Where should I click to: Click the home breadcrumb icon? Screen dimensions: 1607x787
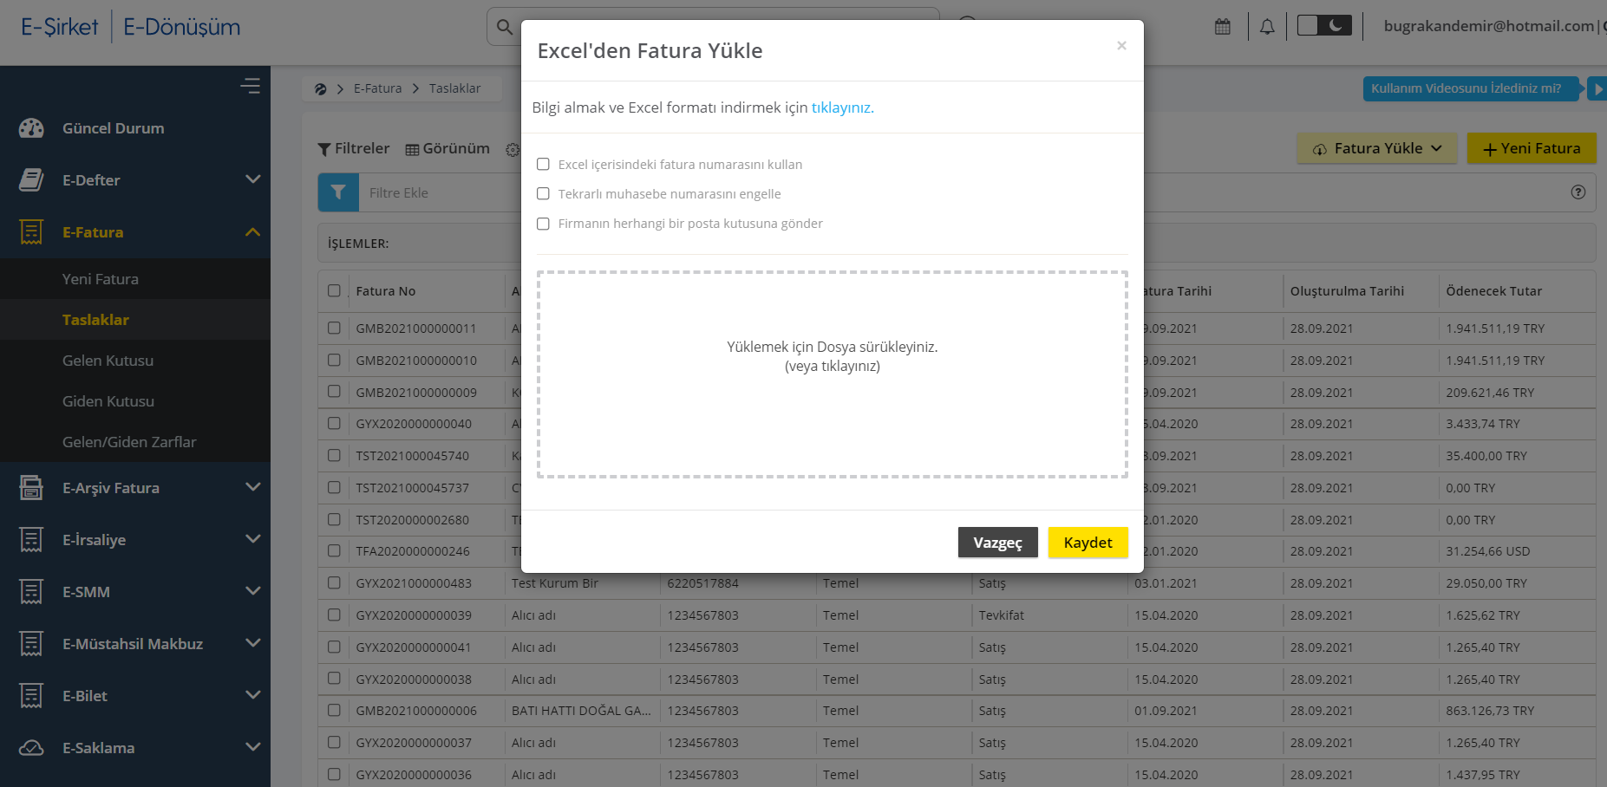pos(320,88)
